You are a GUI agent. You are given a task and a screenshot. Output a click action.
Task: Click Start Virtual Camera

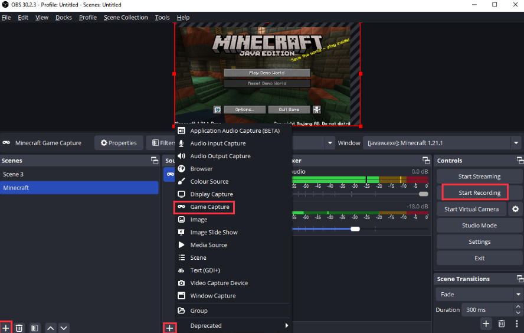pyautogui.click(x=471, y=209)
